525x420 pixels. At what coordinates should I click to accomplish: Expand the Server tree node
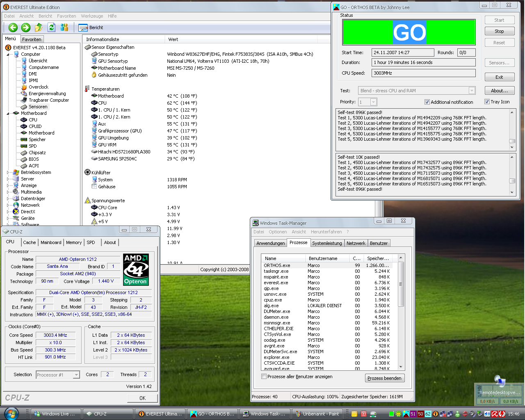8,179
